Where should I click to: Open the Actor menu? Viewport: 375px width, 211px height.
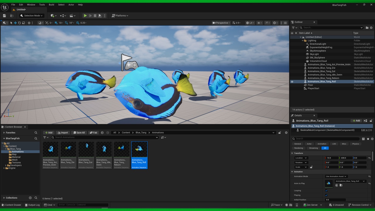[71, 5]
